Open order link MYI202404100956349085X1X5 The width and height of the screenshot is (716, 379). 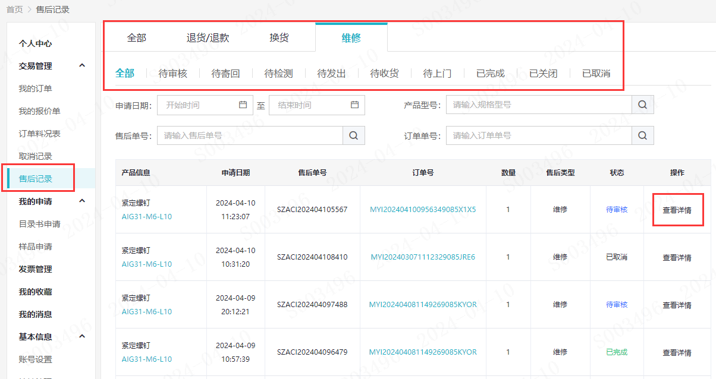(423, 210)
